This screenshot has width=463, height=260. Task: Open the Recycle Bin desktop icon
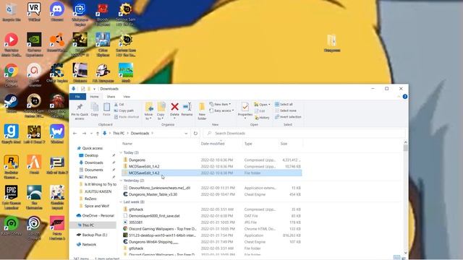point(11,12)
